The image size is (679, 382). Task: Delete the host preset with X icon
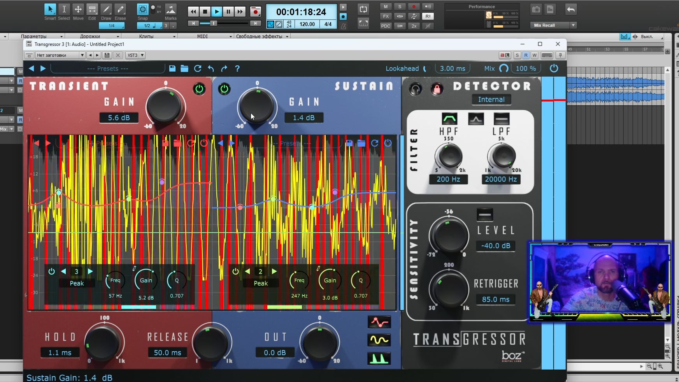(x=118, y=55)
